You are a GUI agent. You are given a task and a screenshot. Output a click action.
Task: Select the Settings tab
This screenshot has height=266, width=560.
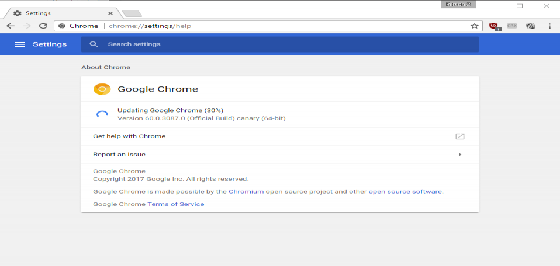[x=58, y=13]
